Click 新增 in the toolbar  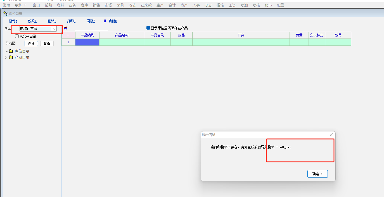click(x=13, y=21)
